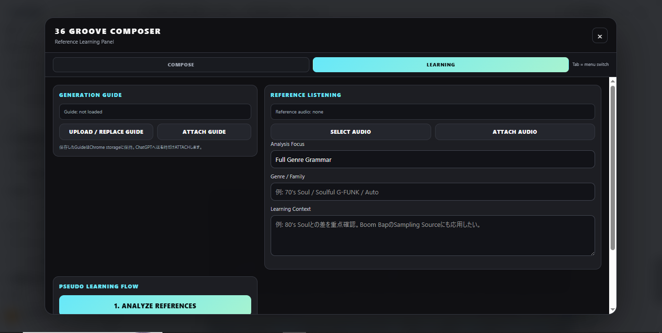This screenshot has width=662, height=333.
Task: Click the vertical scrollbar thumb
Action: [x=613, y=168]
